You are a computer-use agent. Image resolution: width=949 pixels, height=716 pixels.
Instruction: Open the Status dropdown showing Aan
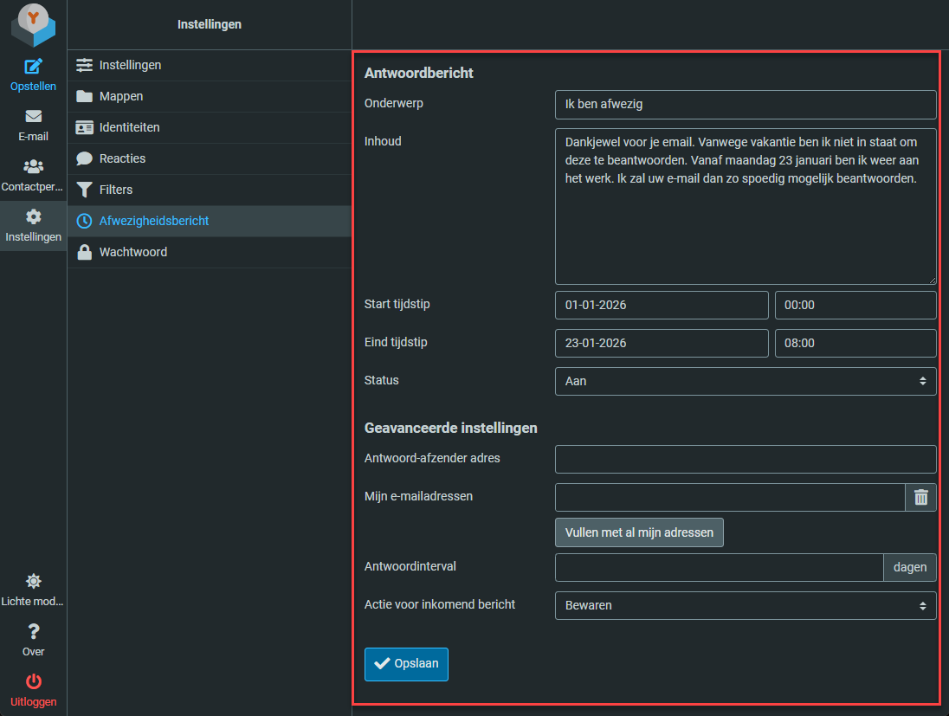(745, 381)
